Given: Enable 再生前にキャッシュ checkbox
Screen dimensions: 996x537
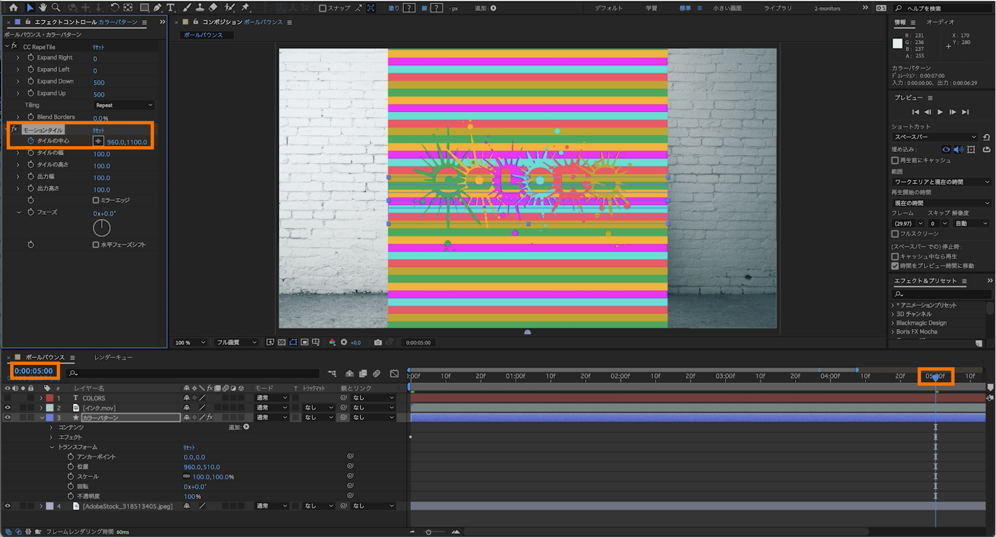Looking at the screenshot, I should 895,160.
